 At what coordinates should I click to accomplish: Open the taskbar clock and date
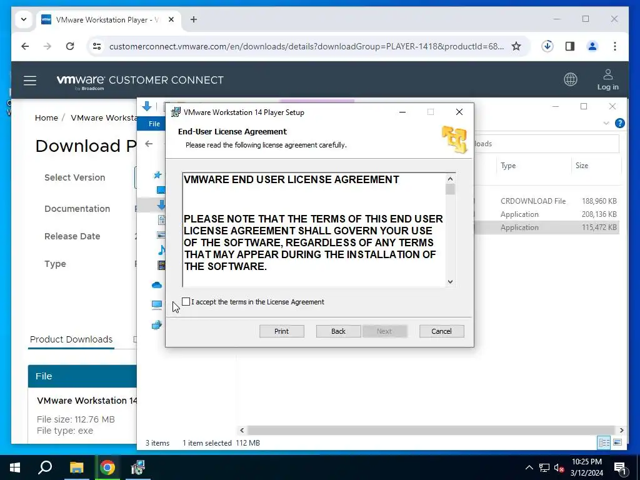click(586, 467)
